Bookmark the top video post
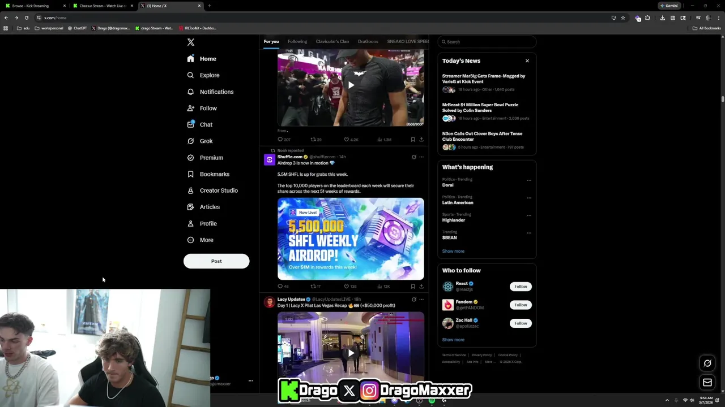This screenshot has height=407, width=725. pyautogui.click(x=413, y=140)
